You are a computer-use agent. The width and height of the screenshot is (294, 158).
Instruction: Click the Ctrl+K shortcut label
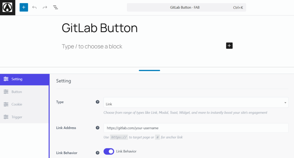(x=238, y=7)
